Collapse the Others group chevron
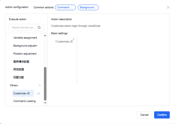 [x=40, y=86]
